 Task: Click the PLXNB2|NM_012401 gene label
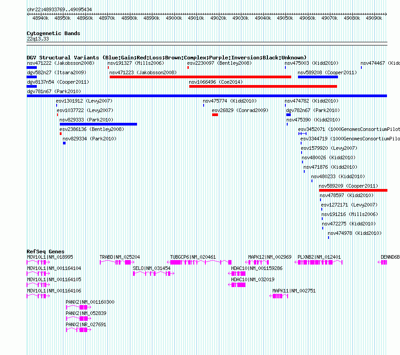tap(319, 257)
